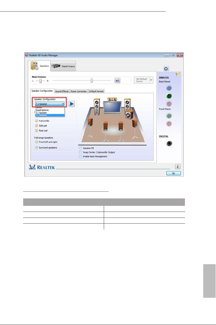Choose highlighted 7.1 Speaker list entry

coord(50,115)
